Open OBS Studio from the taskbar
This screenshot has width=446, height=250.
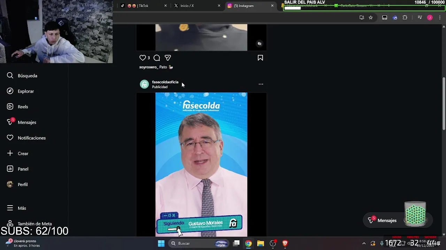point(273,243)
